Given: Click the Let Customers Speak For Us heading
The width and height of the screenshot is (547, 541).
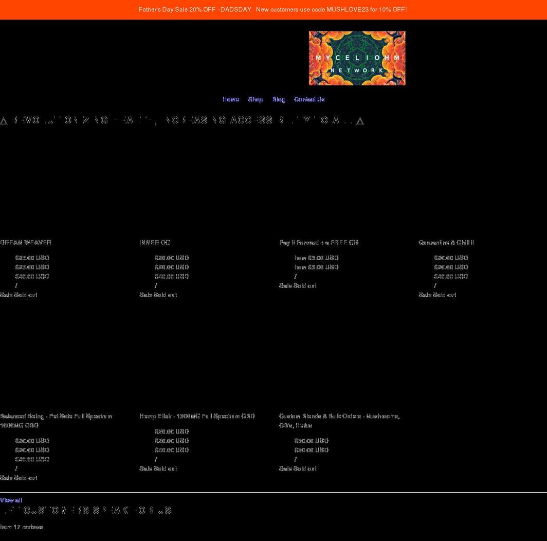Looking at the screenshot, I should 86,510.
